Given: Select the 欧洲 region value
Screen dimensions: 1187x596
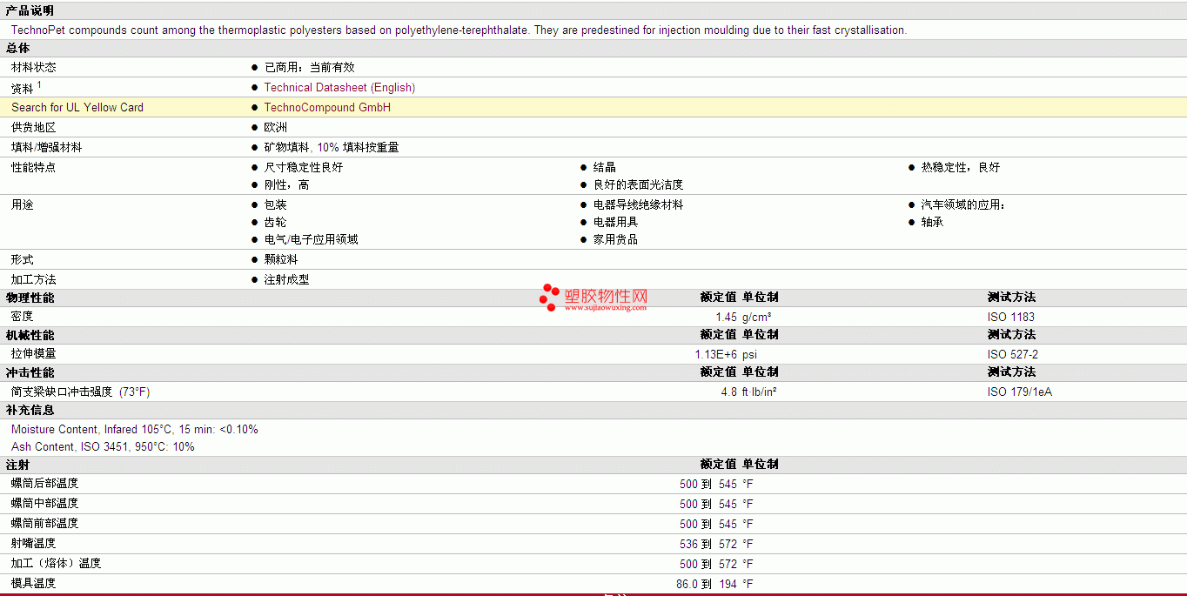Looking at the screenshot, I should point(275,127).
